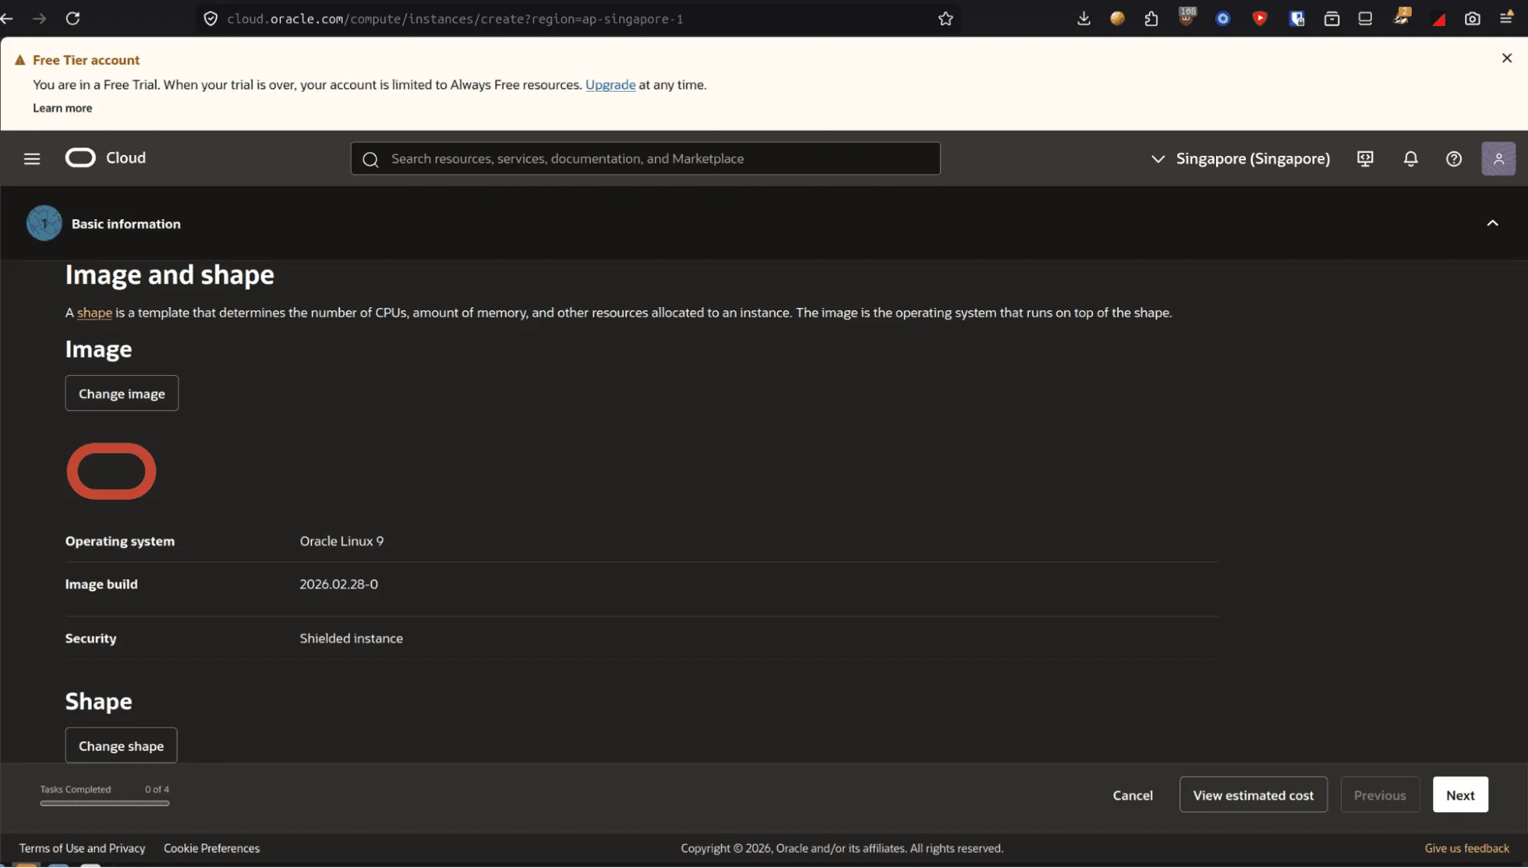Open the blue shield lock extension
The image size is (1528, 868).
1296,18
